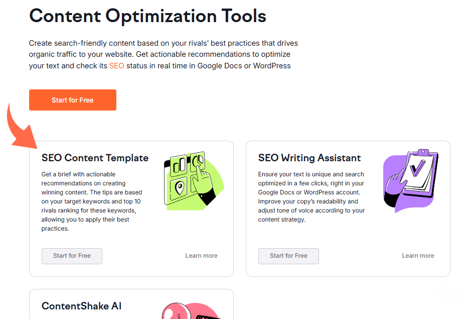Image resolution: width=467 pixels, height=319 pixels.
Task: Click the SEO Writing Assistant card
Action: 348,208
